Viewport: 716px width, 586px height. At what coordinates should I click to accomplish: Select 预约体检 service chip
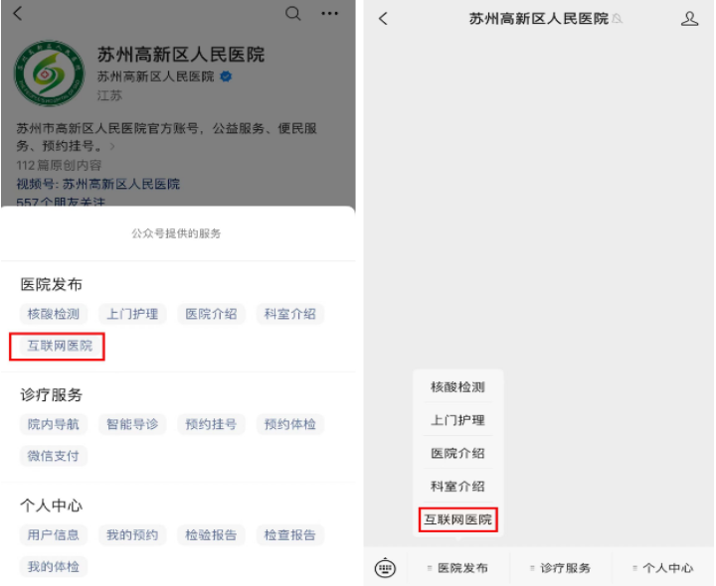[290, 424]
